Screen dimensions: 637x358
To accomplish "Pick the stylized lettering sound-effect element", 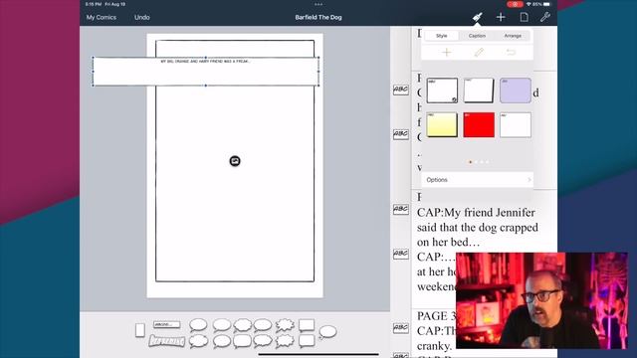I will [x=167, y=341].
